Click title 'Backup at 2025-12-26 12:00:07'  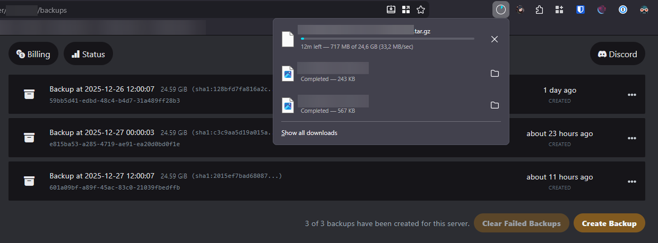tap(102, 89)
